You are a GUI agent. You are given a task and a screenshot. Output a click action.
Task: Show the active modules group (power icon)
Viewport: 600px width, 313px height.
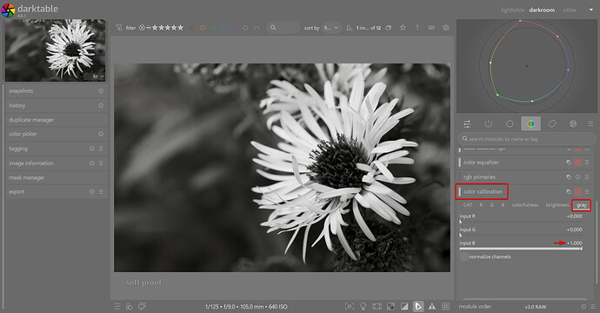(489, 124)
